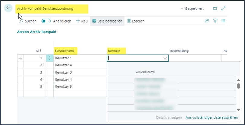Click the Benutzer input field

(134, 58)
